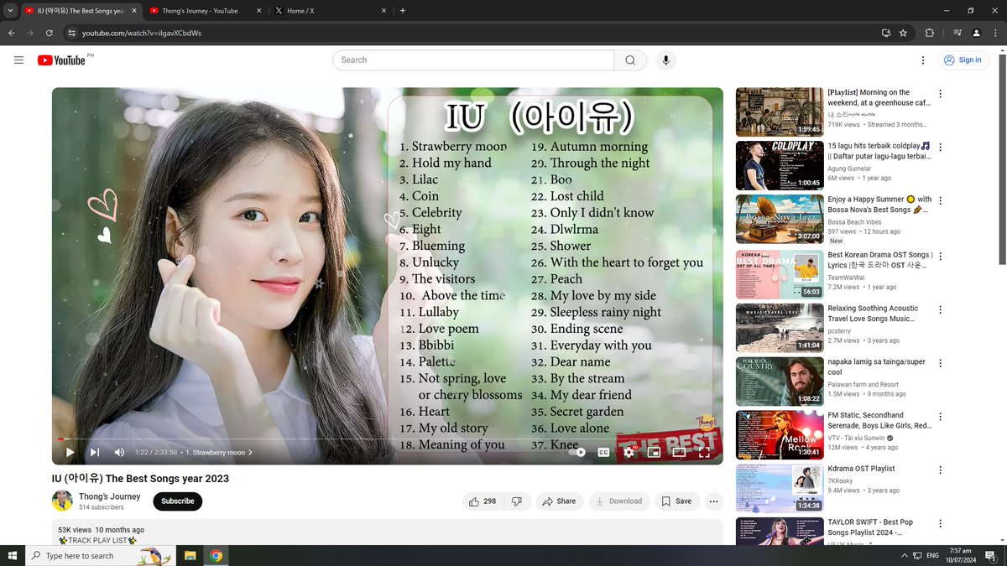Enter full screen mode
Viewport: 1007px width, 566px height.
705,452
